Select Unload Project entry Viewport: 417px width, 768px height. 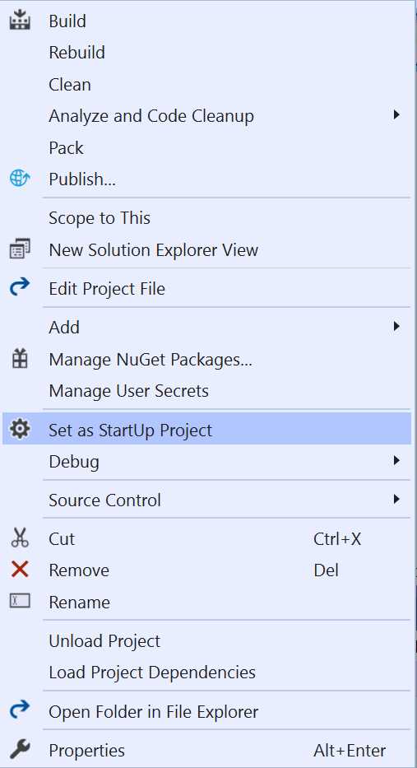click(104, 641)
